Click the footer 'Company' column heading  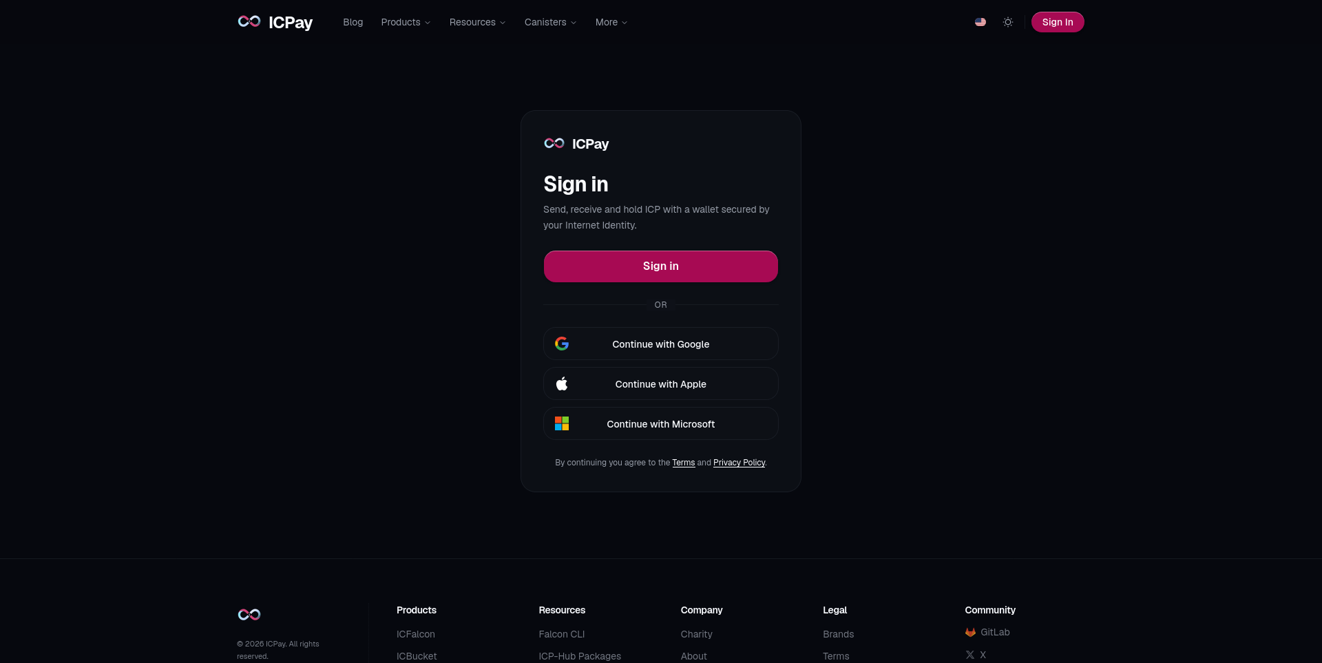[x=702, y=610]
